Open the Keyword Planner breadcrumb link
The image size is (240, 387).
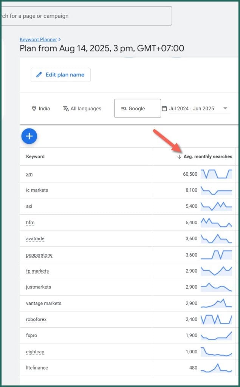tap(38, 39)
